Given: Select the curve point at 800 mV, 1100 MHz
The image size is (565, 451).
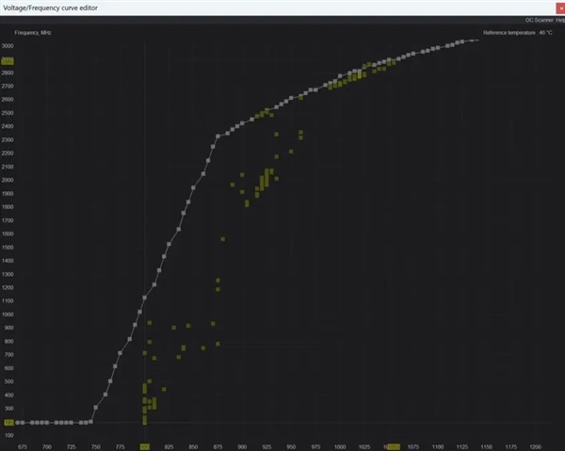Looking at the screenshot, I should pos(144,298).
